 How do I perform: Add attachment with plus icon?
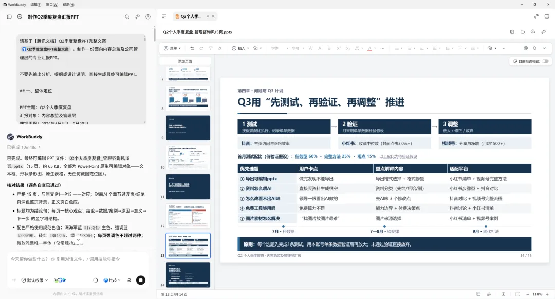click(x=14, y=280)
